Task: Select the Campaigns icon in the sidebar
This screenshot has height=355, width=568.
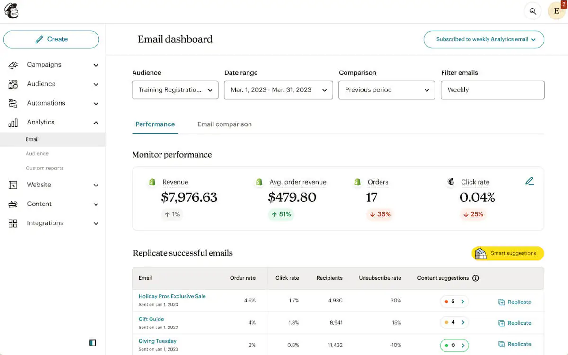Action: click(x=14, y=65)
